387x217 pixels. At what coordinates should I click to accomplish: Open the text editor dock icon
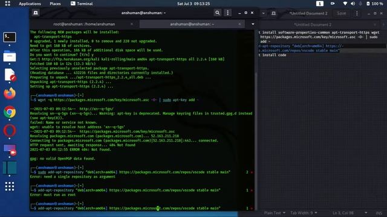10,75
